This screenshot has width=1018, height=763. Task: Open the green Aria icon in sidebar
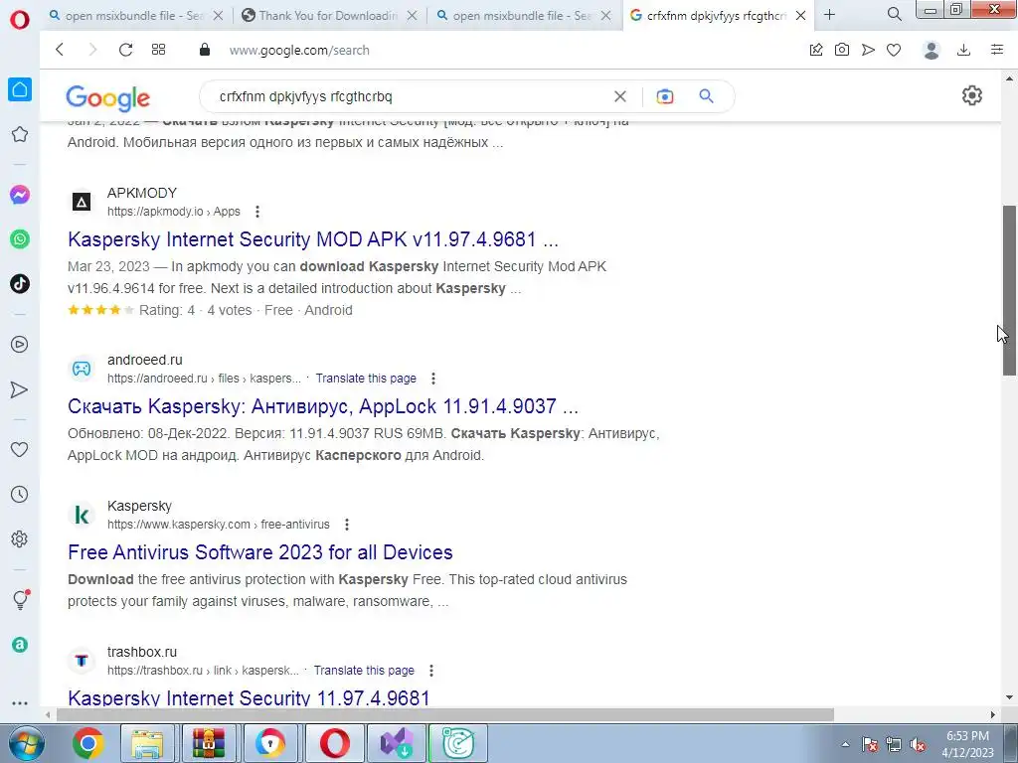click(x=20, y=644)
